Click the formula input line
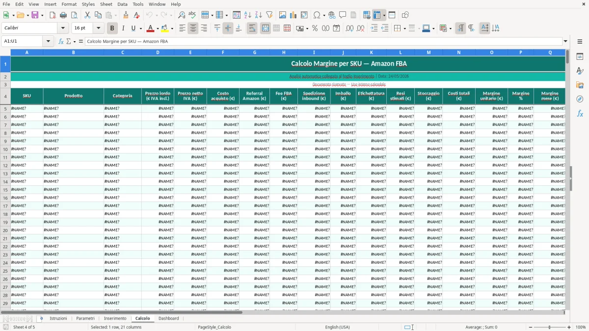 323,41
